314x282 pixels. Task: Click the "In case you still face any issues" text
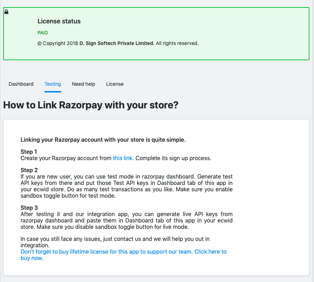[x=115, y=242]
